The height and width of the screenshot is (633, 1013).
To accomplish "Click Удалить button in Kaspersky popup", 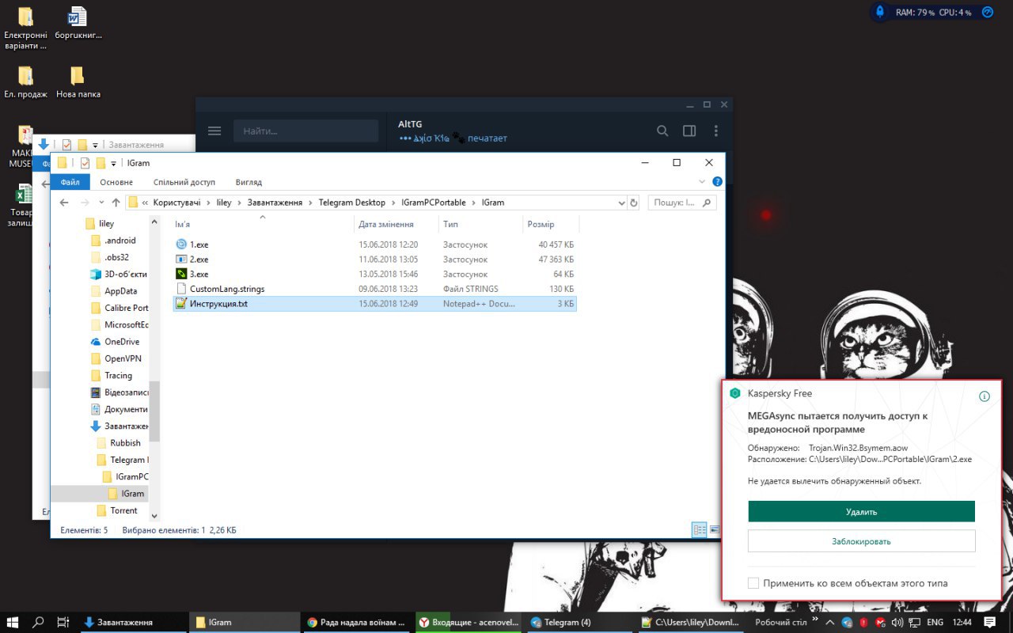I will click(x=861, y=511).
